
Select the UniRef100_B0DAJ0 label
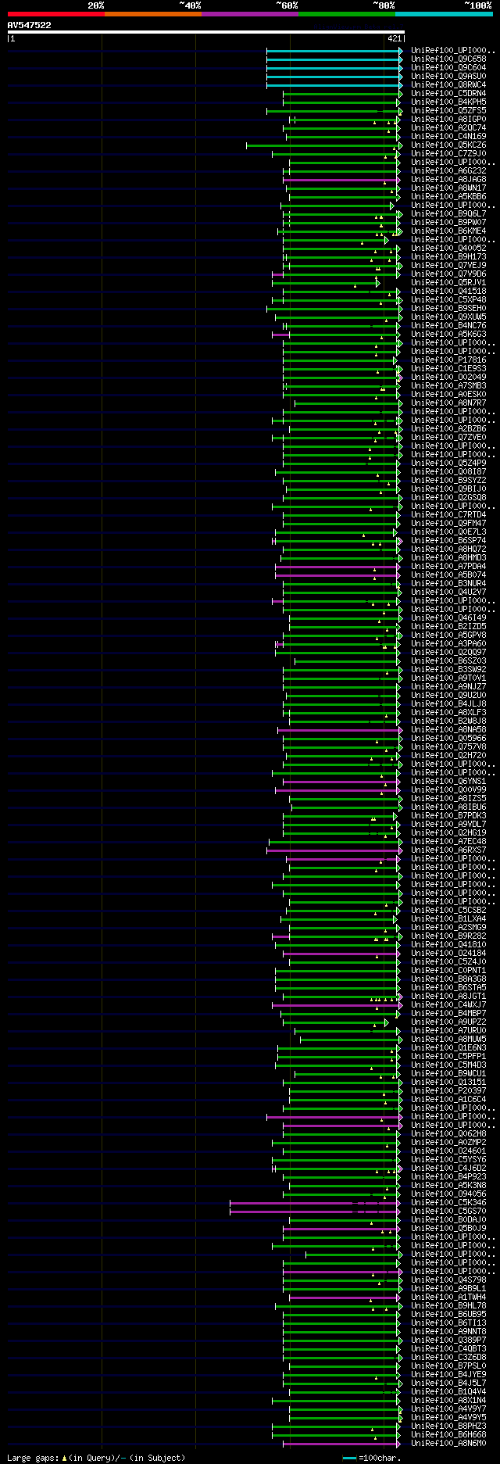coord(448,1219)
